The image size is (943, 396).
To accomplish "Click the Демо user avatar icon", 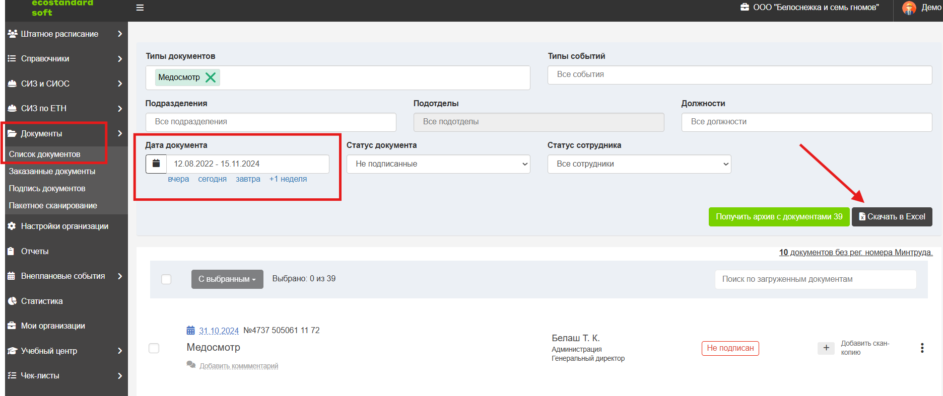I will (x=909, y=8).
